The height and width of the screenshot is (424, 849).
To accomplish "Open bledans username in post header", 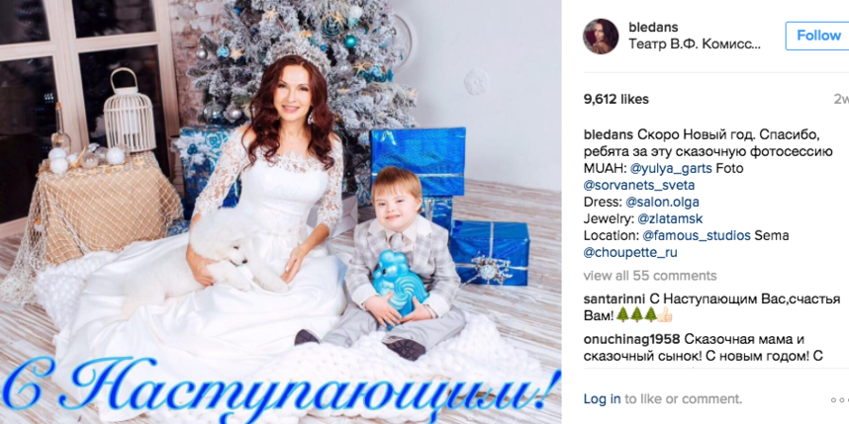I will pos(653,27).
